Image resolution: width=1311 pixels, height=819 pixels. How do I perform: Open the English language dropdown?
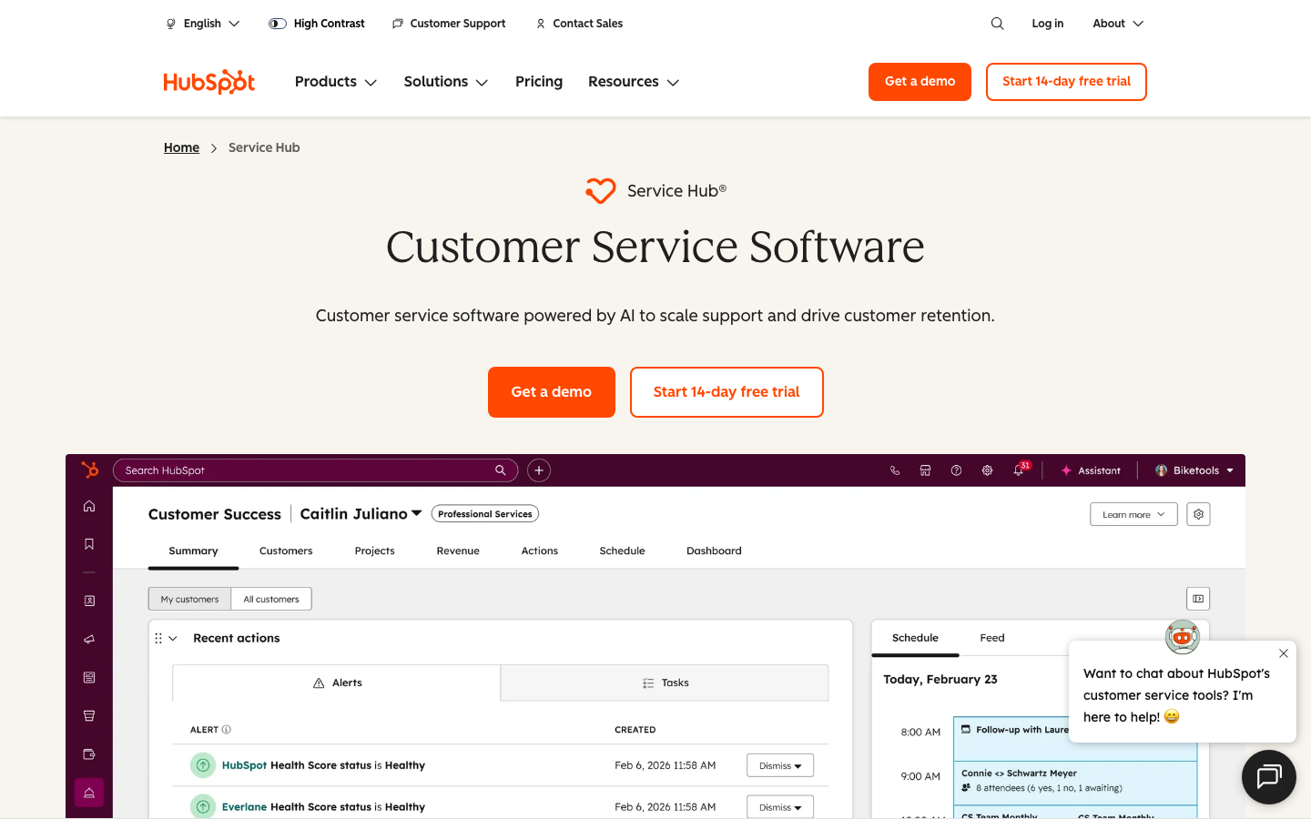coord(203,24)
